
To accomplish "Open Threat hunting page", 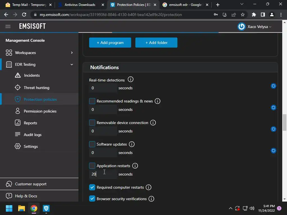I will tap(36, 88).
